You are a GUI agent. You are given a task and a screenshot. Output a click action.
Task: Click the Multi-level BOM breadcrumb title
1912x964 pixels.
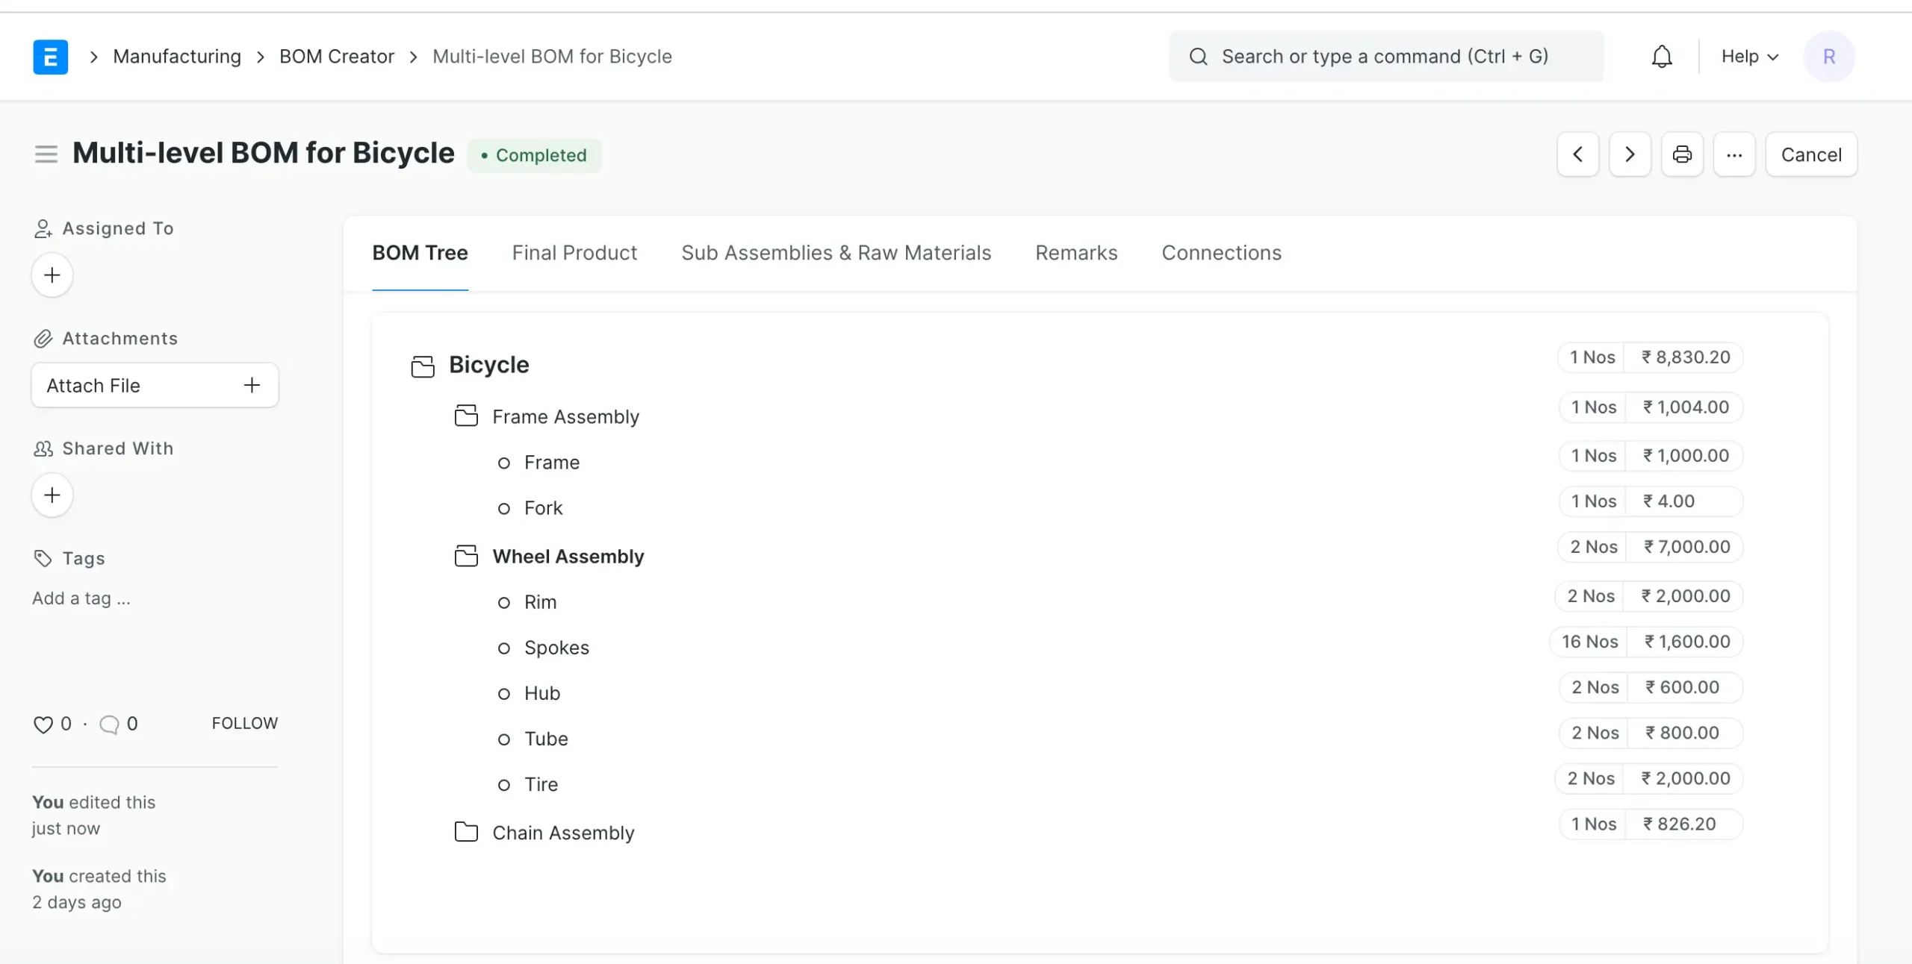point(552,57)
